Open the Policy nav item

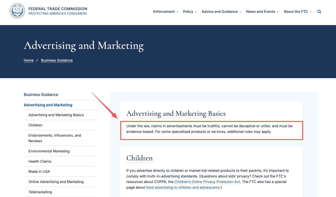coord(188,11)
